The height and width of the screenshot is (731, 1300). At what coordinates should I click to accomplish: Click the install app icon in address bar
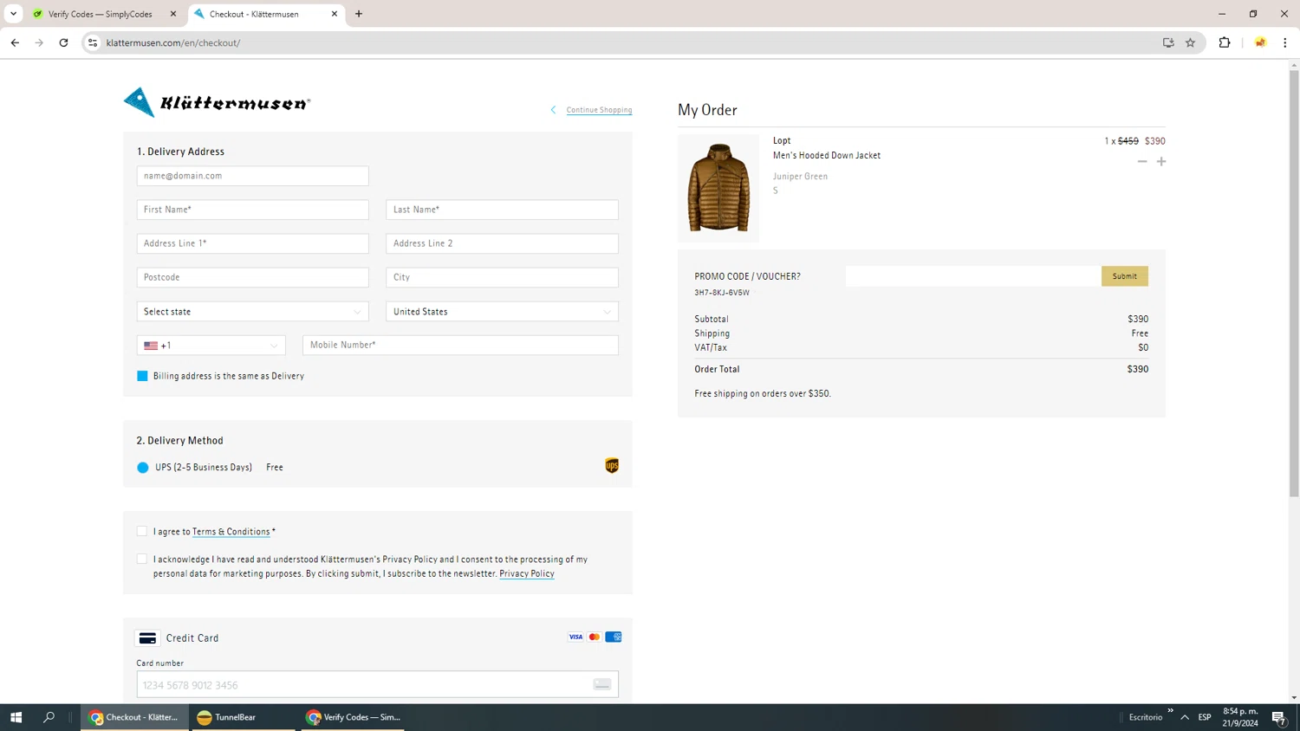1168,42
